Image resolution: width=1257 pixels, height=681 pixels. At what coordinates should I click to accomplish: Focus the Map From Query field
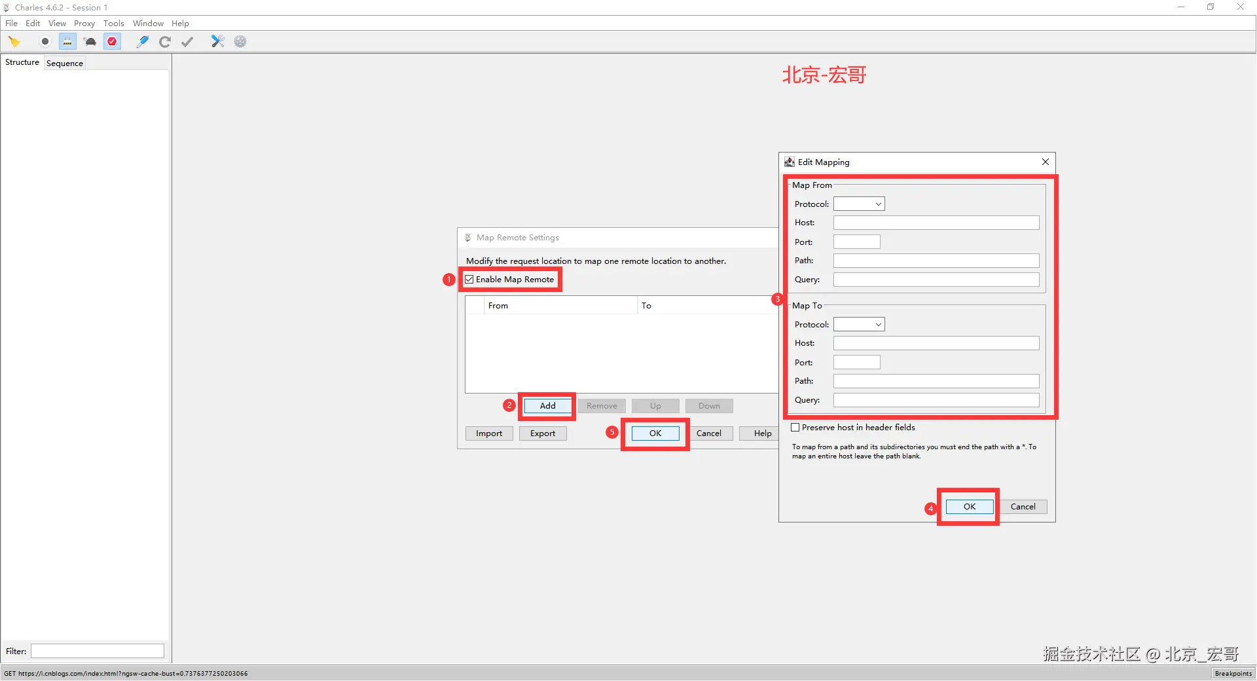click(936, 280)
